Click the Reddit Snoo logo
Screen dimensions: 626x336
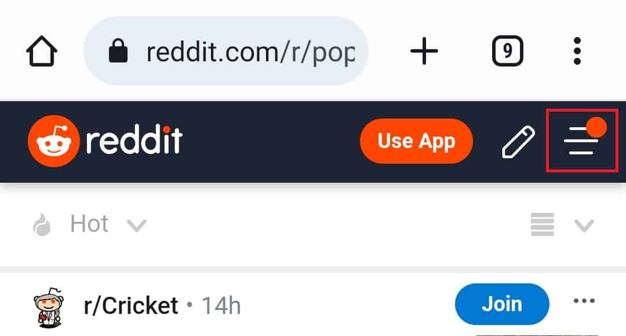tap(53, 141)
